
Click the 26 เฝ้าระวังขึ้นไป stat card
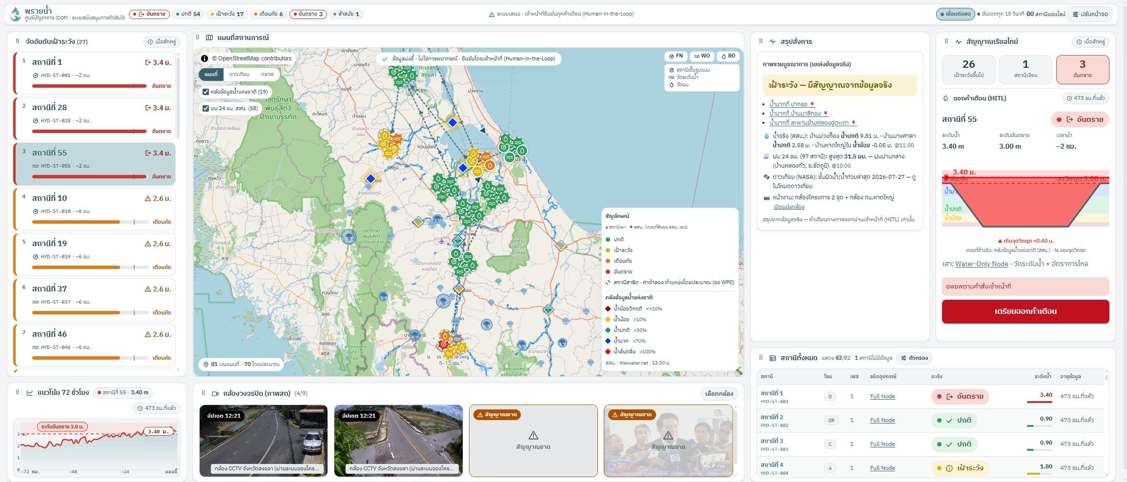click(x=968, y=69)
